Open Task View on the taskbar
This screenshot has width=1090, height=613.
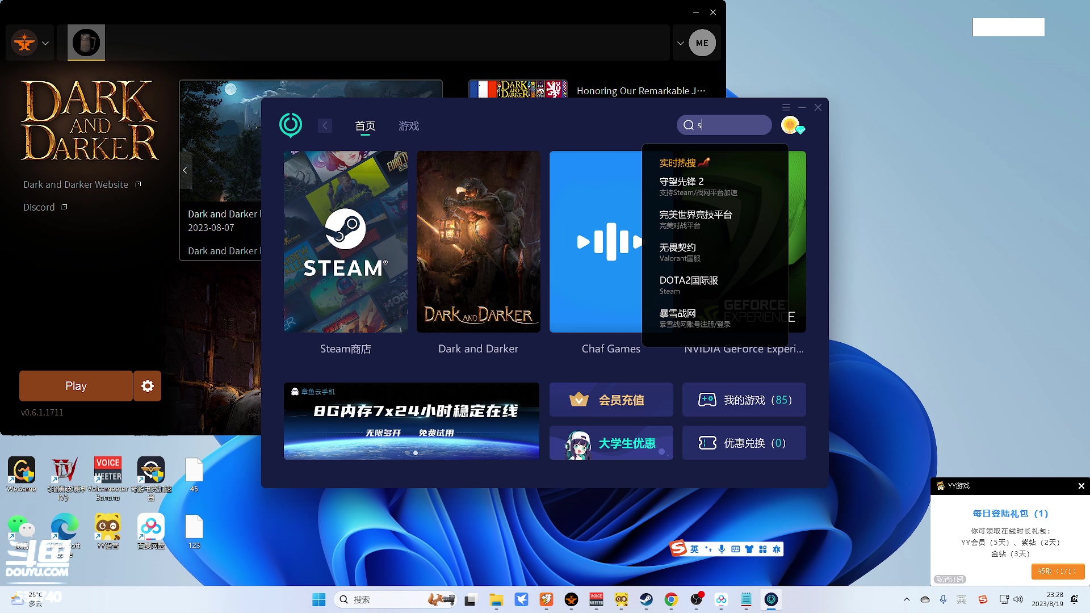pos(471,599)
